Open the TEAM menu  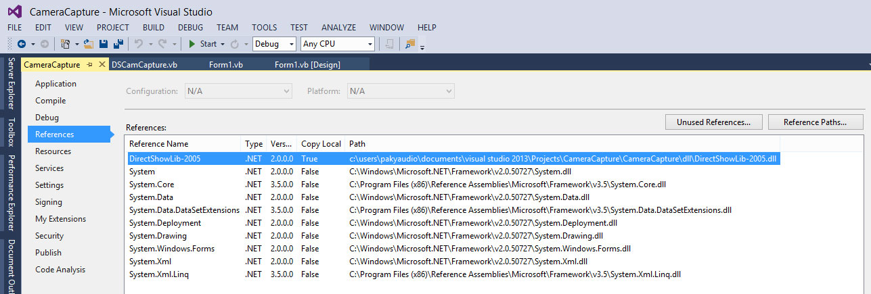(227, 28)
